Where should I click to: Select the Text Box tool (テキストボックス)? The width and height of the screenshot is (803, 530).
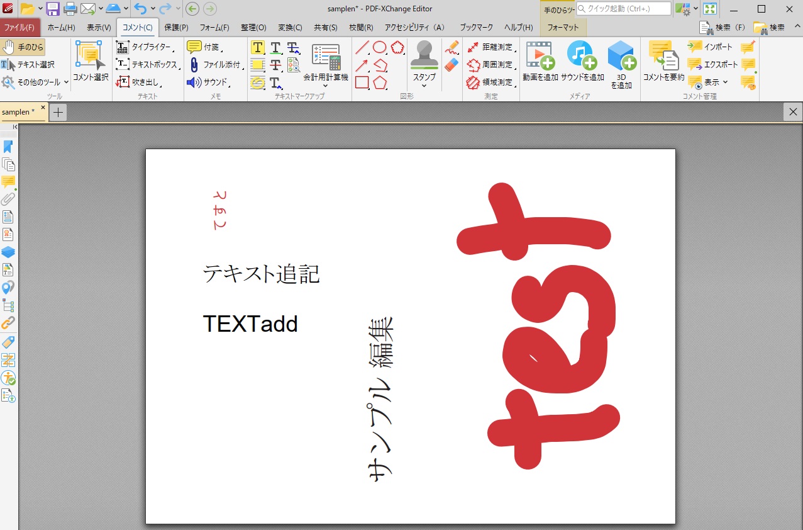[148, 64]
